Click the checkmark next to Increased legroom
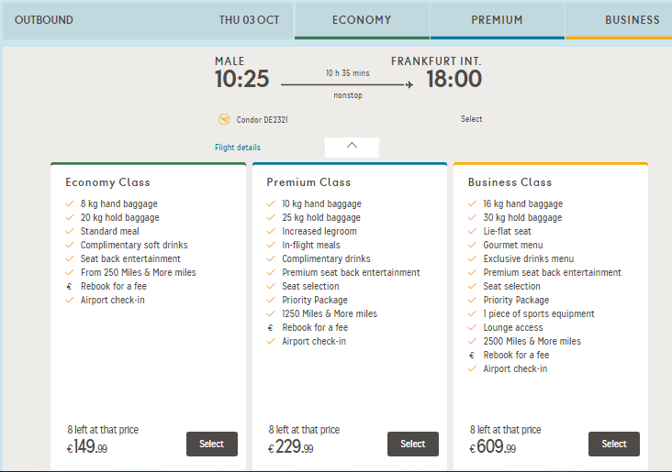This screenshot has width=672, height=472. pos(271,232)
